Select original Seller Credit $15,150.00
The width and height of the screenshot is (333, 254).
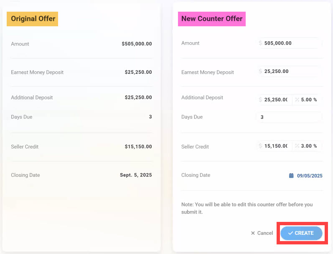pos(138,146)
